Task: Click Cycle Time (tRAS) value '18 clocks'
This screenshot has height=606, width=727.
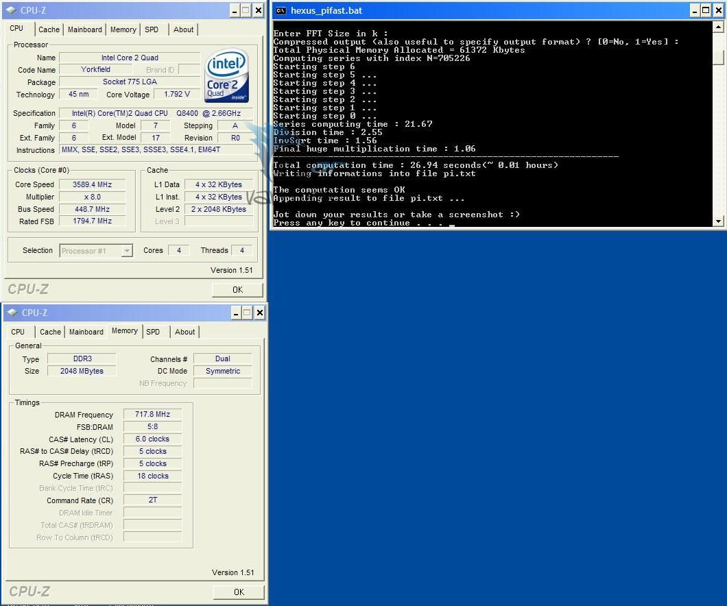Action: click(x=152, y=476)
